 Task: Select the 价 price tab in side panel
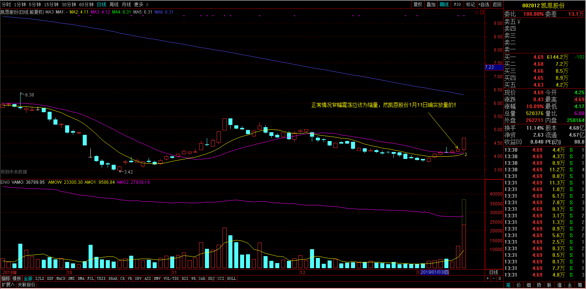click(519, 285)
